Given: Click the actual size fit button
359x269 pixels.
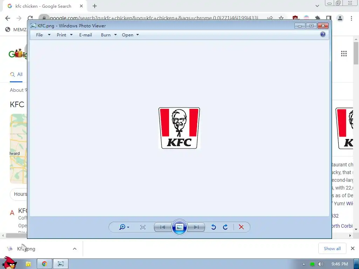Looking at the screenshot, I should click(143, 227).
